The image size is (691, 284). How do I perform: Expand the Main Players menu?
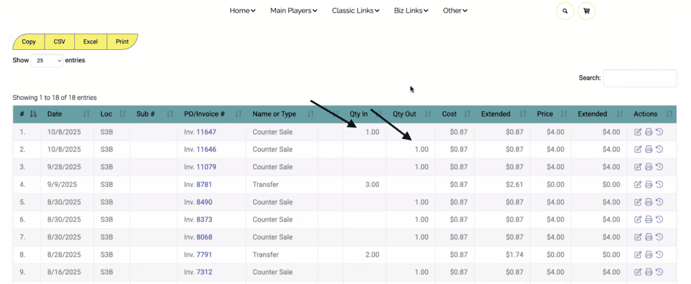294,11
